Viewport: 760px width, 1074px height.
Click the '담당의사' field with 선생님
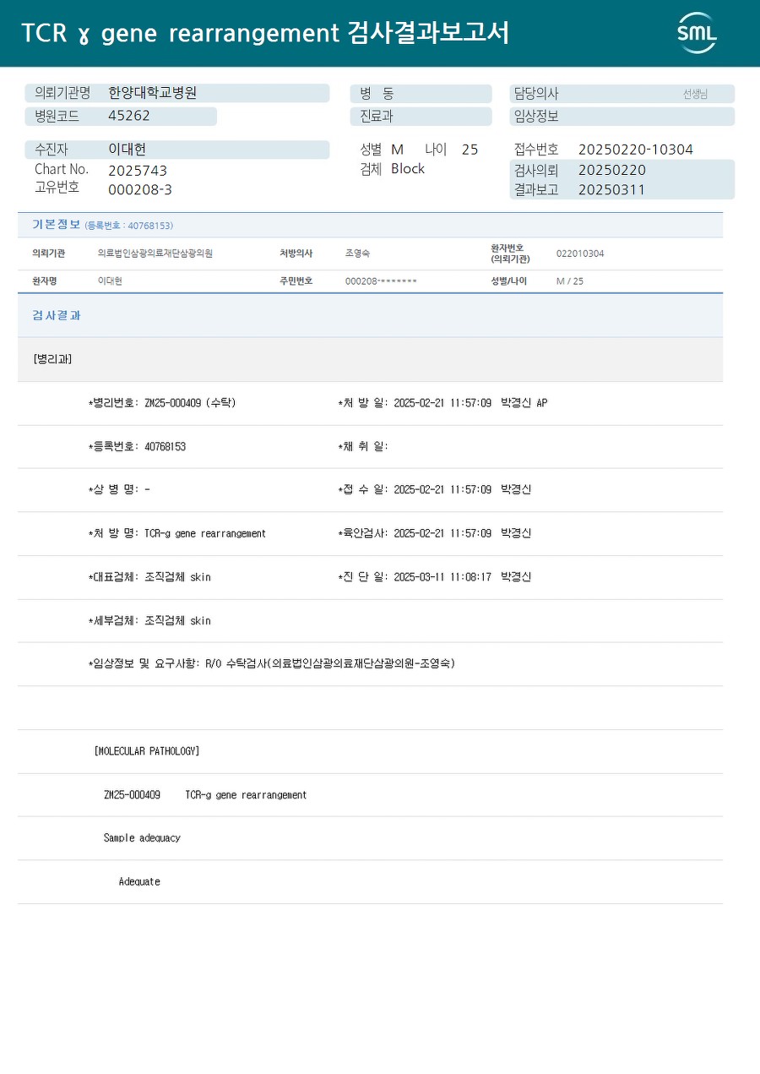[x=622, y=94]
